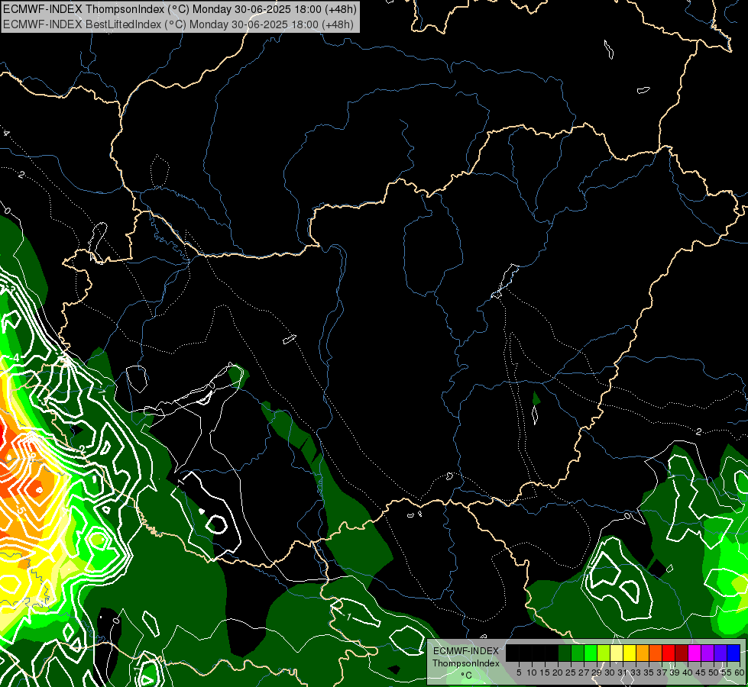Click the legend scale value 5
Viewport: 748px width, 687px height.
519,672
